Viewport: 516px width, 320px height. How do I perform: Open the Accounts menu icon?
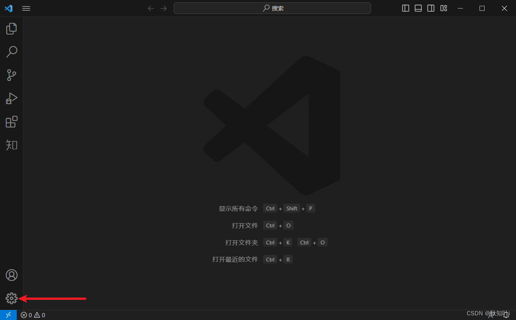tap(12, 275)
